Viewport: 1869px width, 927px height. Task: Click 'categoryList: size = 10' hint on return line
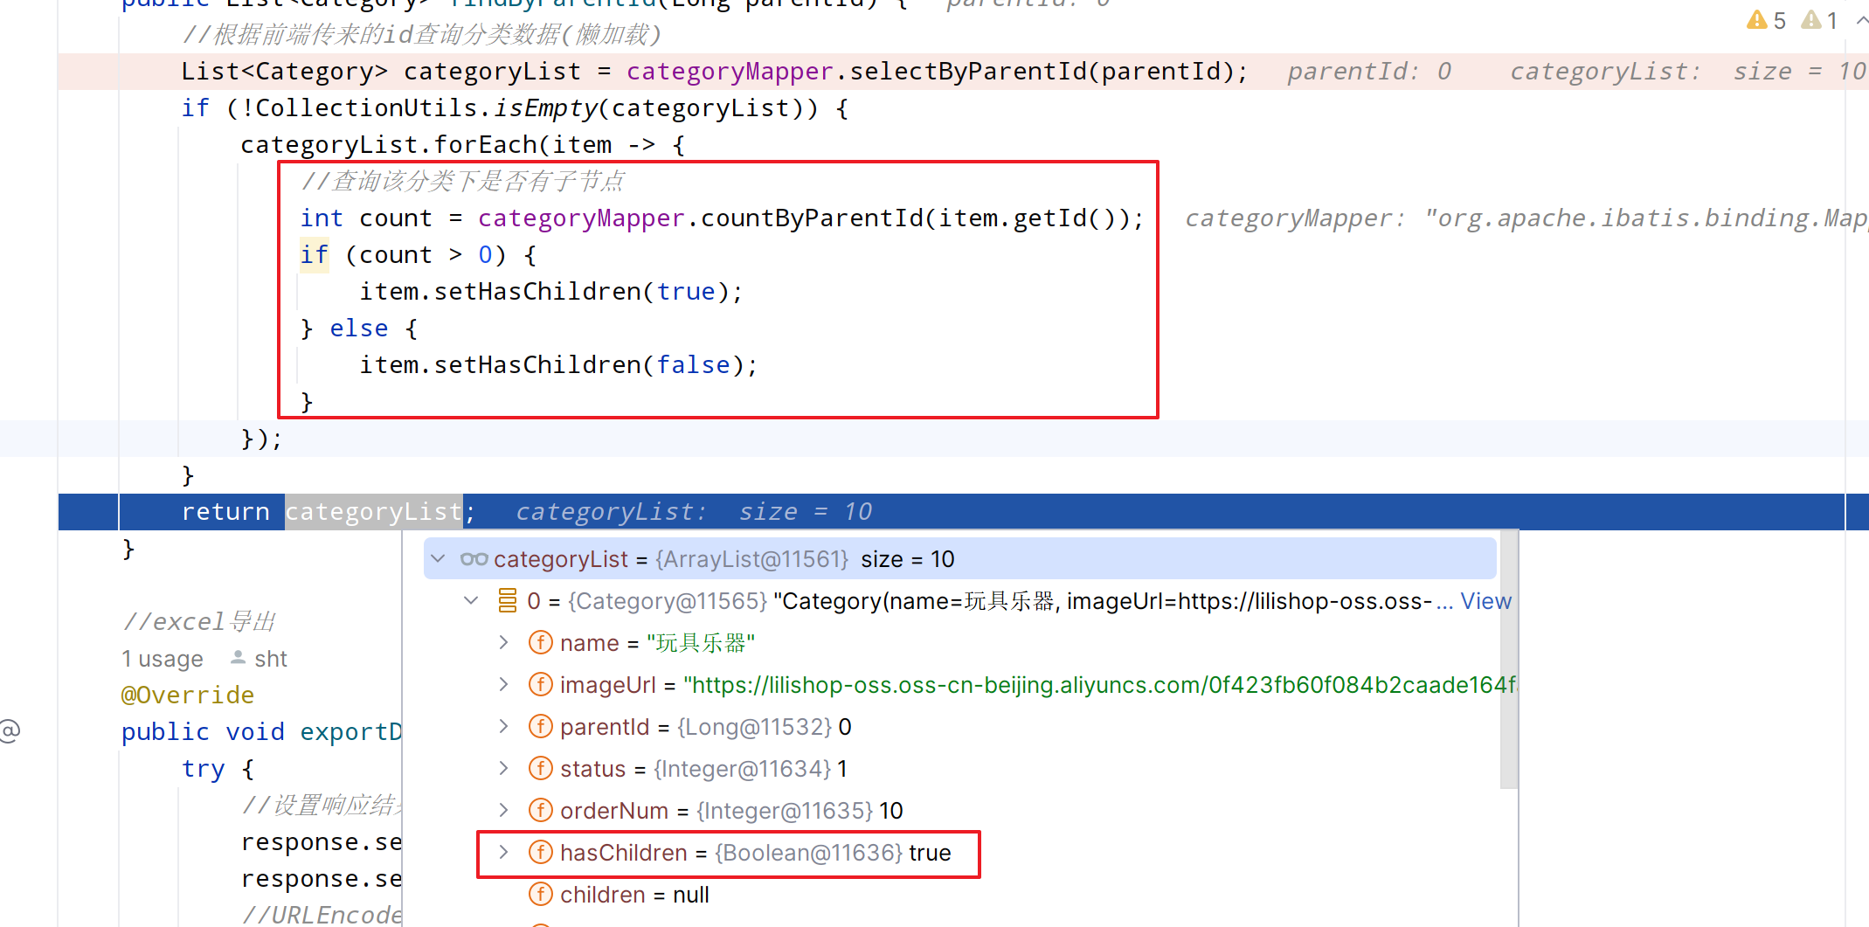coord(694,512)
